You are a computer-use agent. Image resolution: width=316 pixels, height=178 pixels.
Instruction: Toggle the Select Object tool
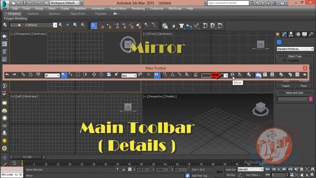[64, 75]
